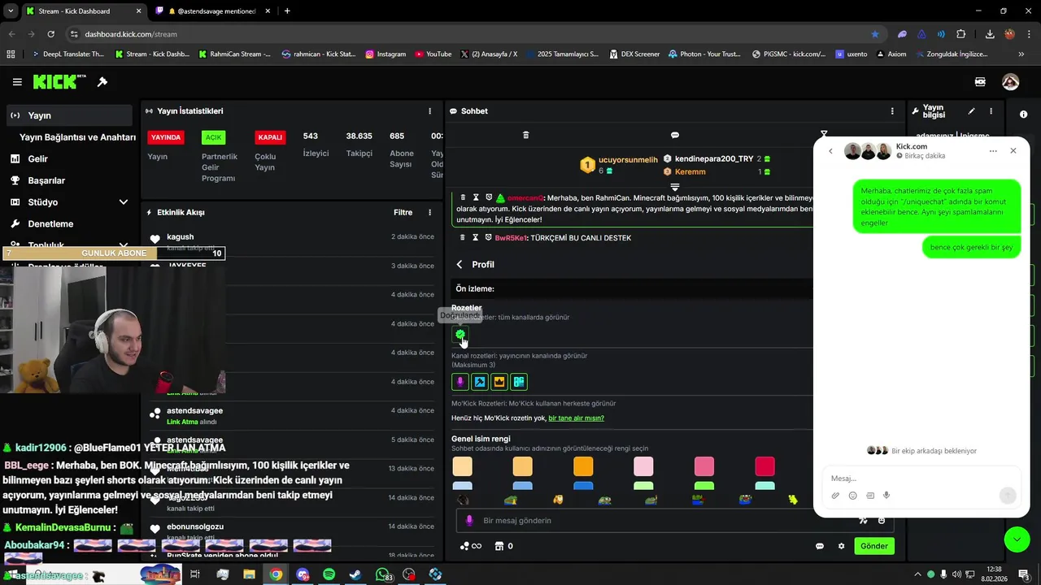Click the channel points infinity icon
Screen dimensions: 1041x585
click(471, 546)
